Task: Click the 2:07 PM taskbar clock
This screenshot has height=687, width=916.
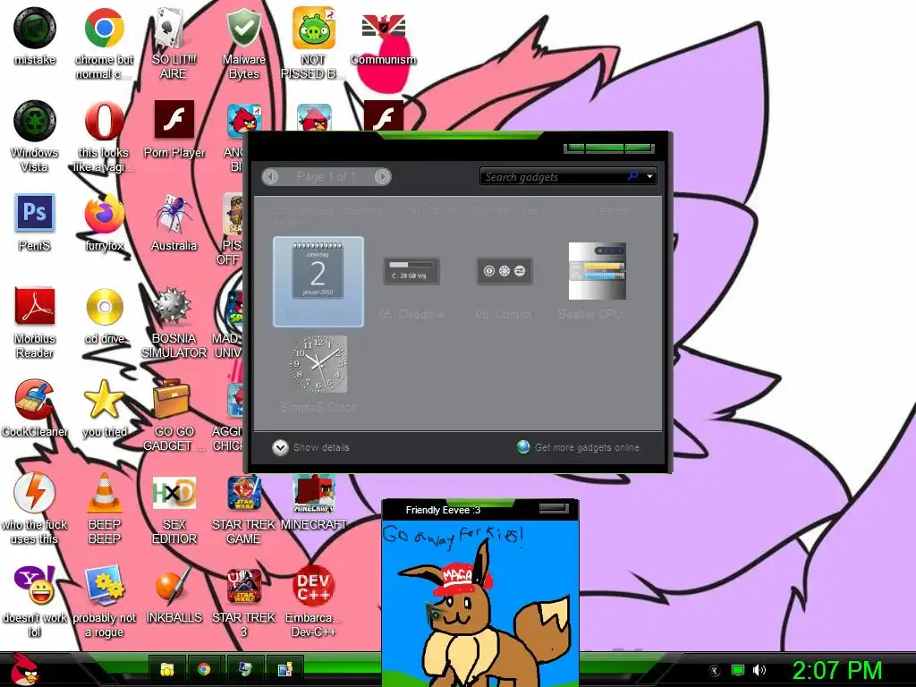Action: [x=836, y=670]
